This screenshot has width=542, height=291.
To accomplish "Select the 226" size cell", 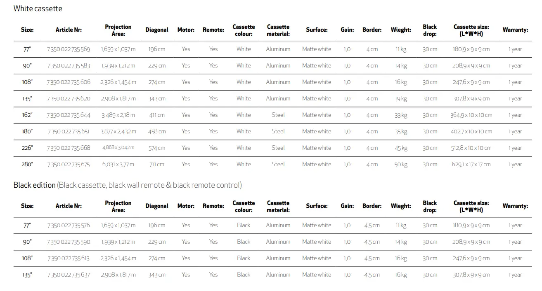I will pos(27,148).
